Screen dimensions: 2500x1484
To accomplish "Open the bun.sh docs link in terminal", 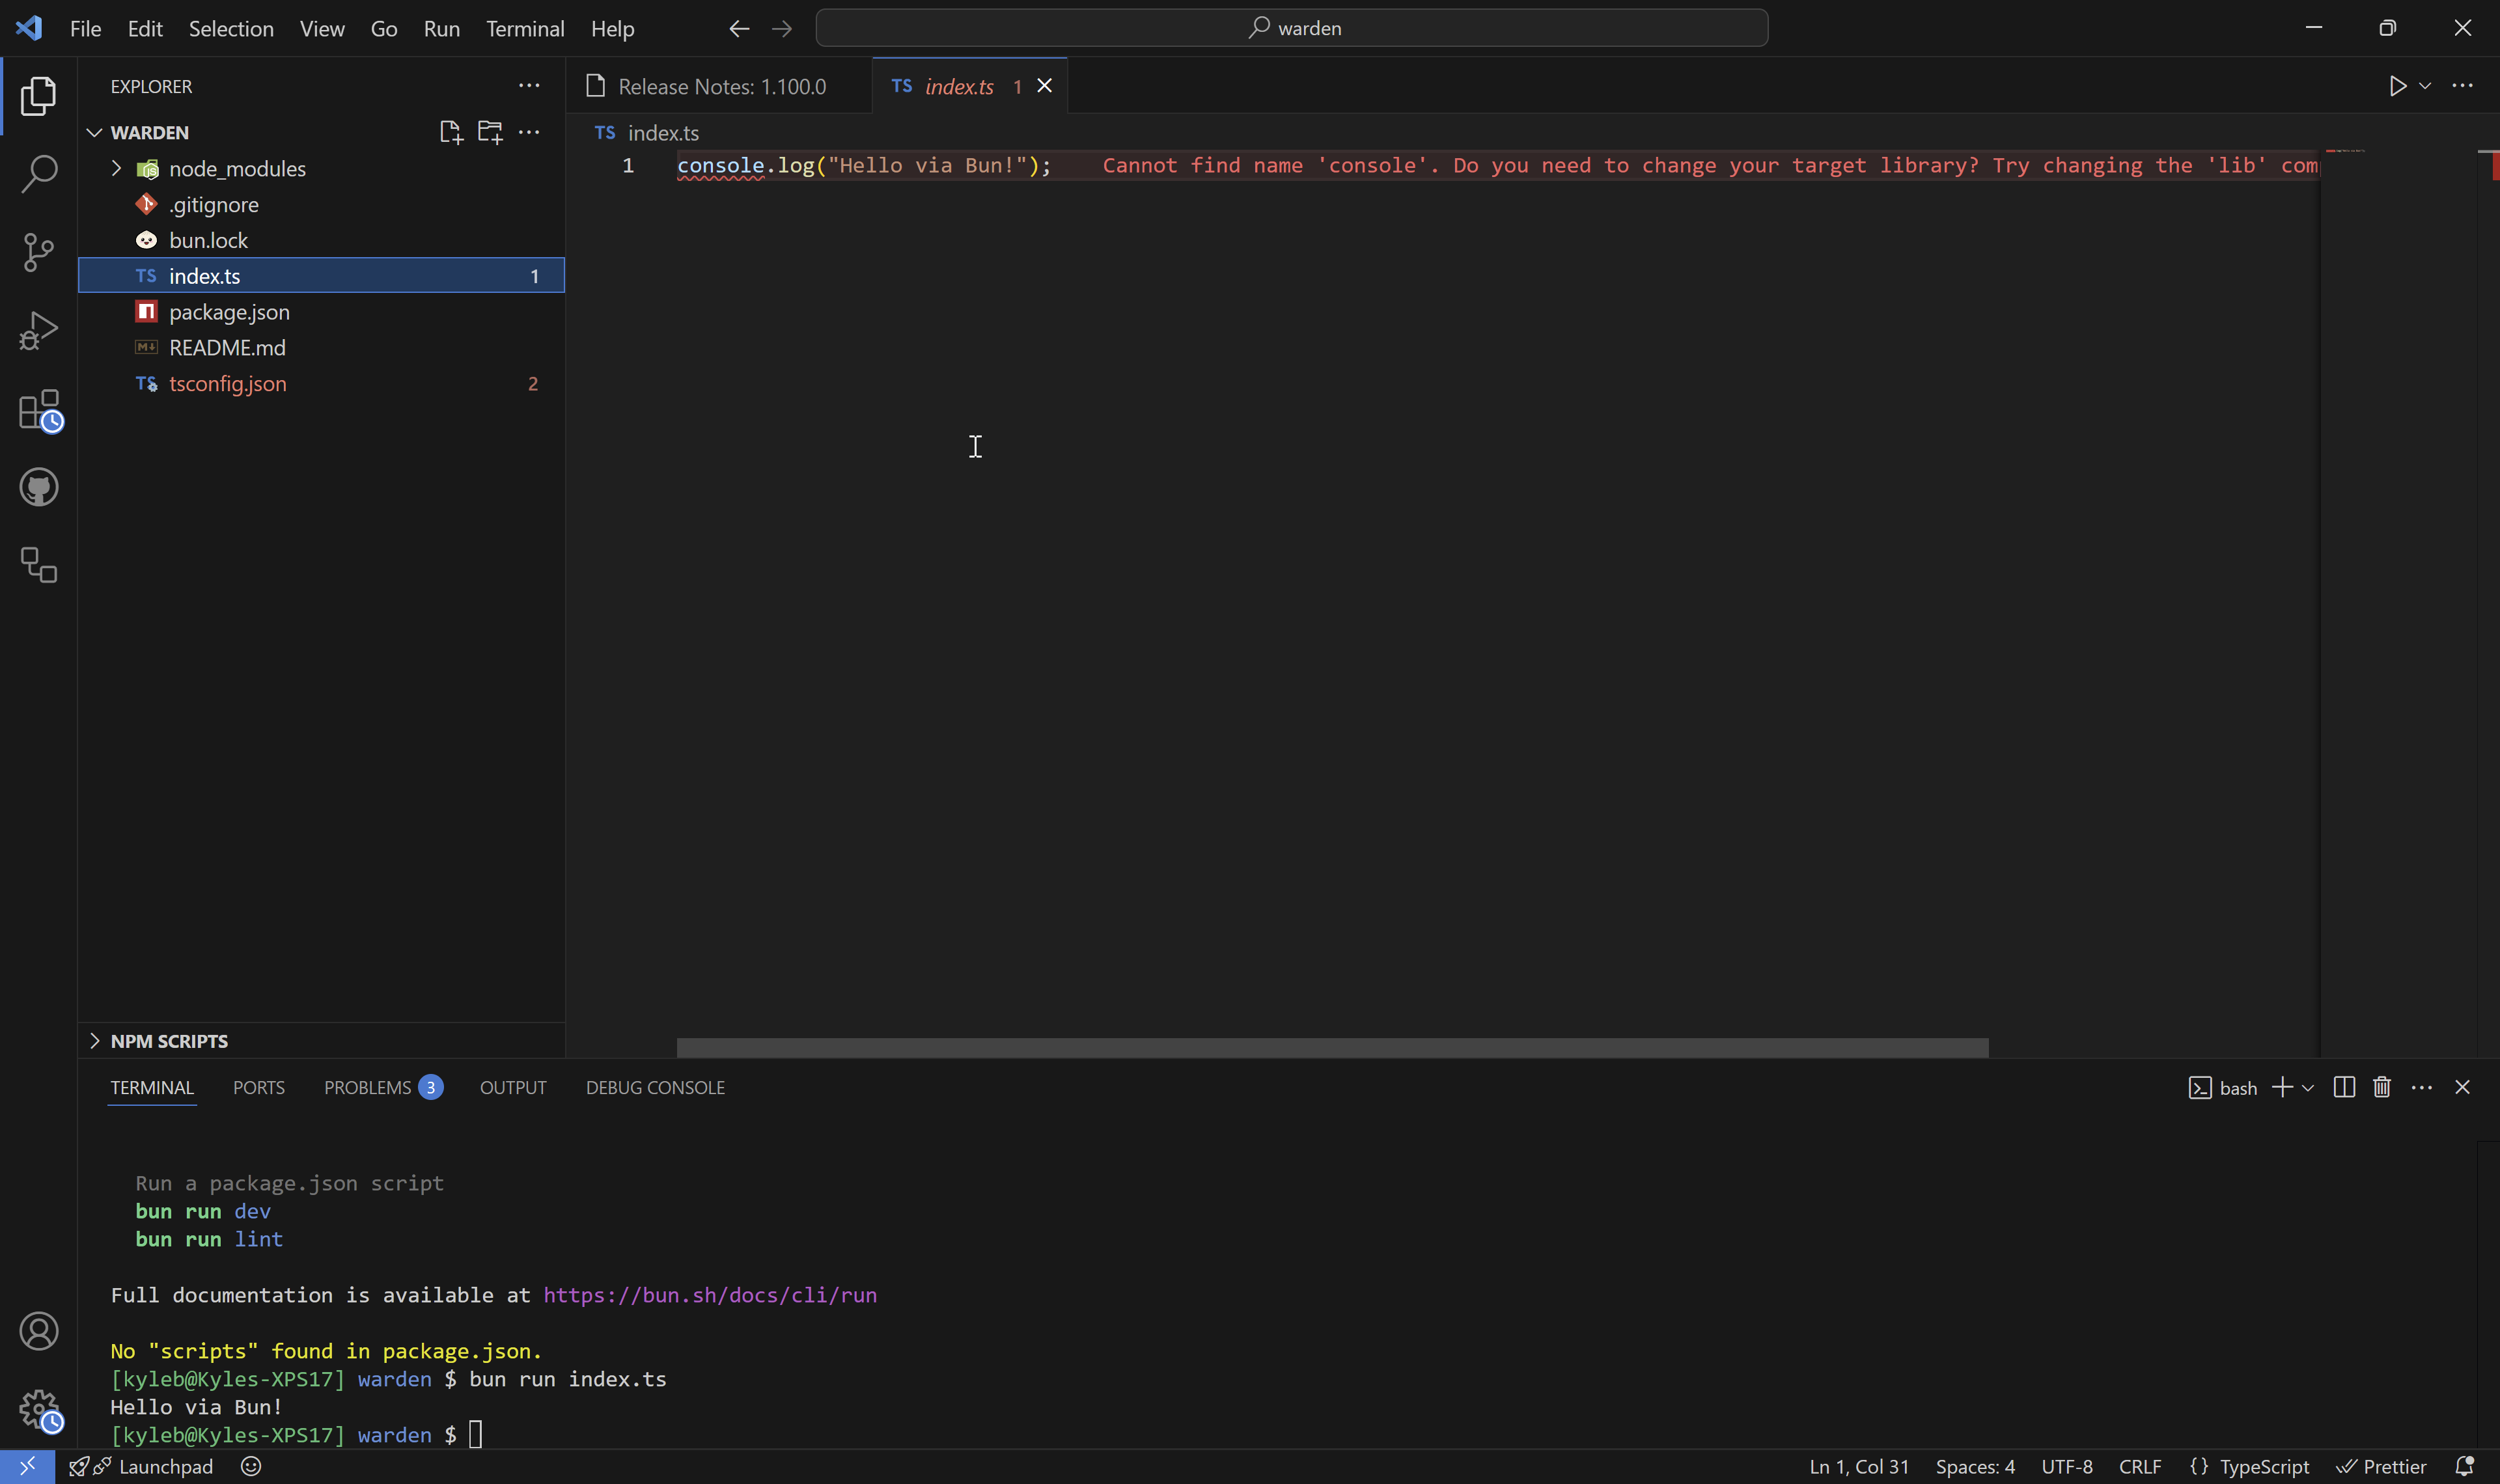I will tap(709, 1295).
